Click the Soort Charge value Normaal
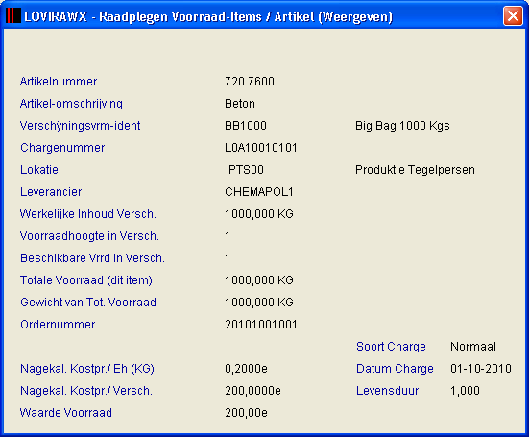This screenshot has height=437, width=529. [x=473, y=347]
